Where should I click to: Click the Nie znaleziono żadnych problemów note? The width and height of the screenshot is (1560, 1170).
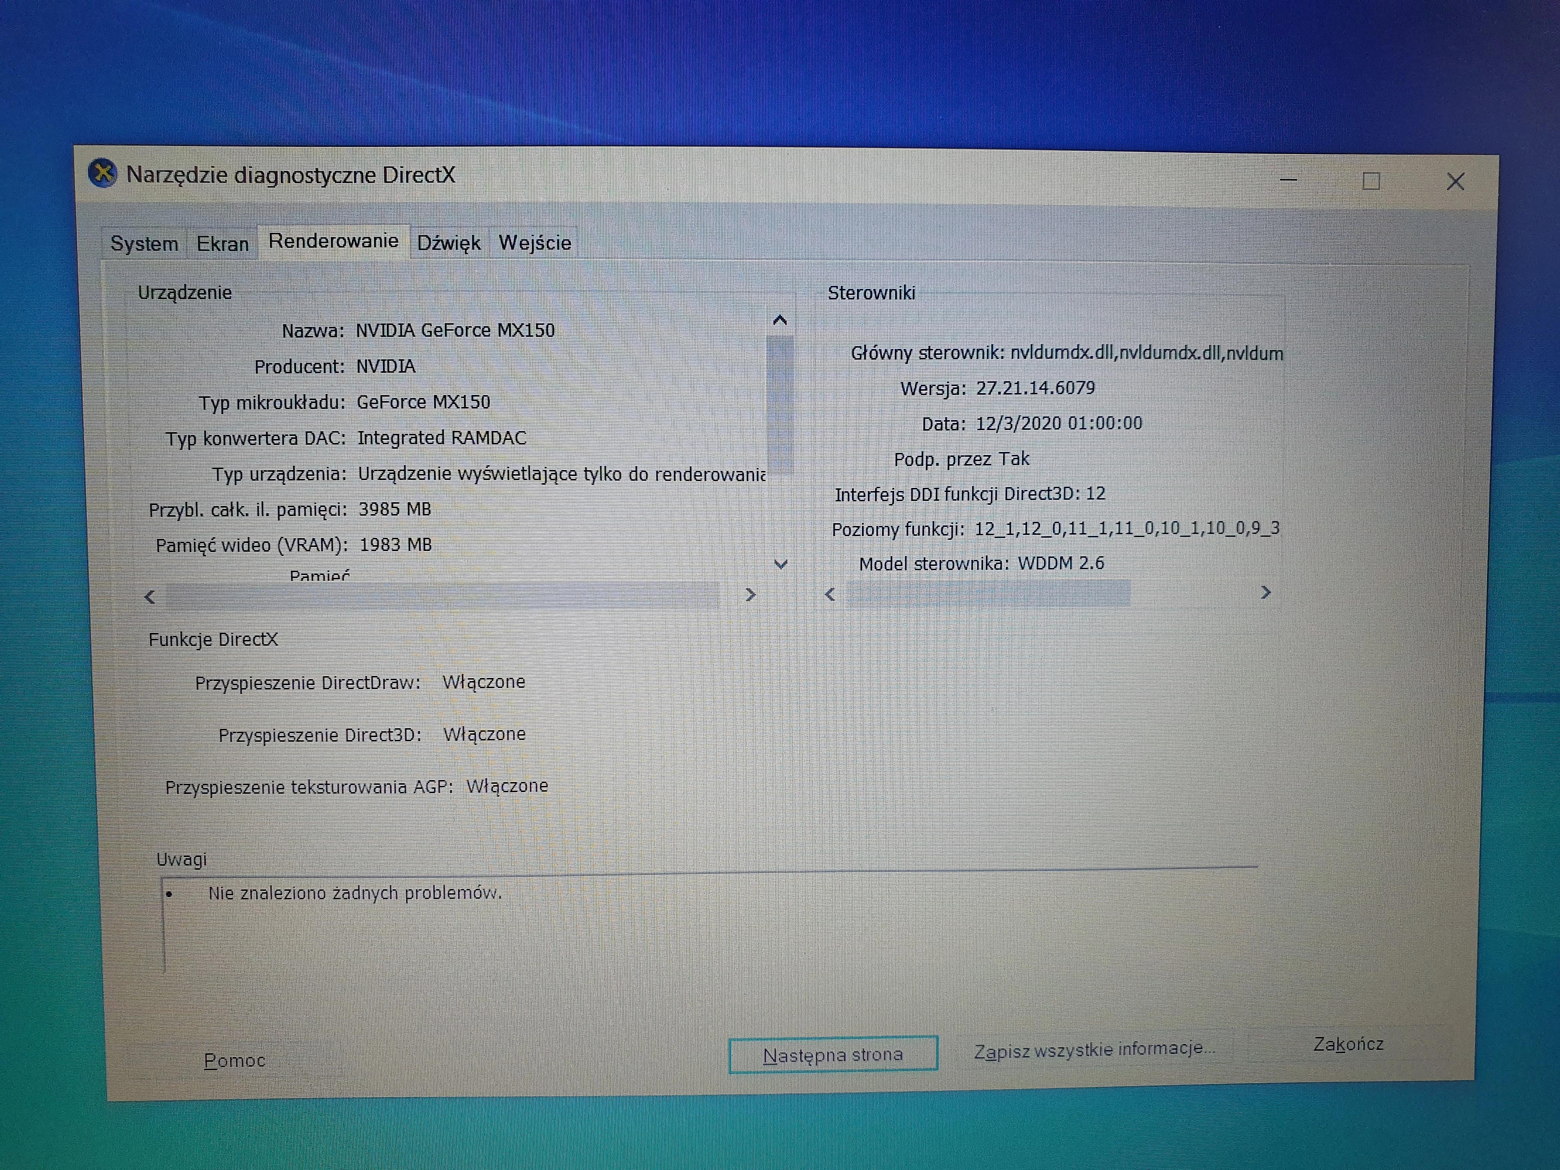click(355, 893)
